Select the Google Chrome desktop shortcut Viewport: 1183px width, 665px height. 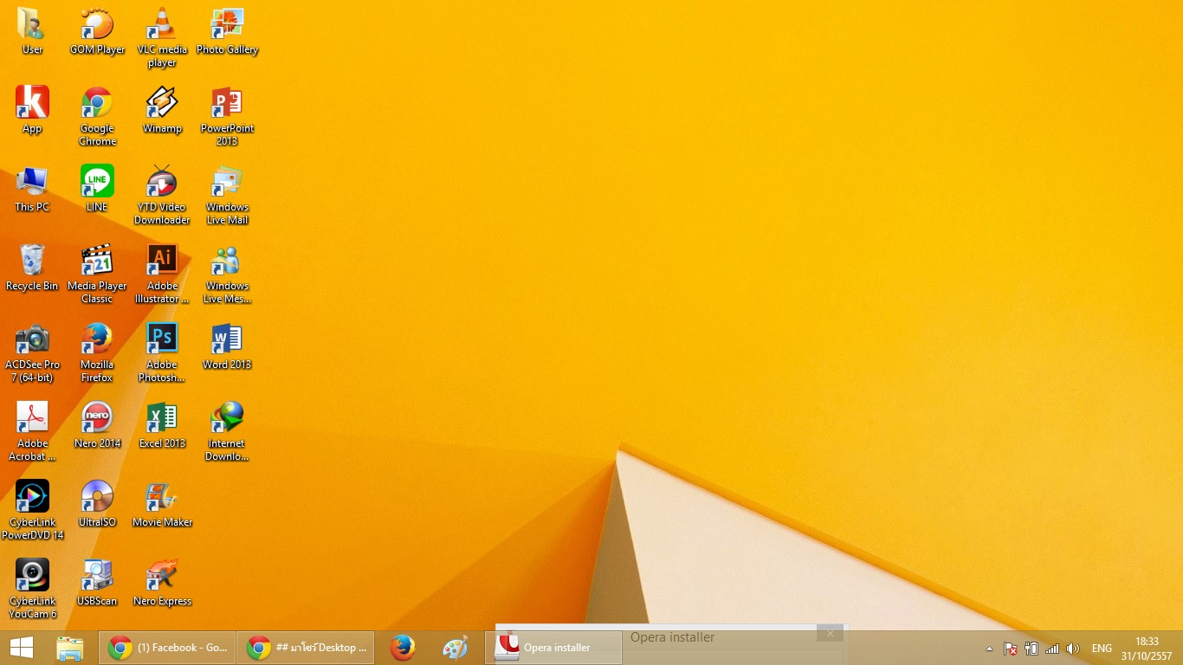(97, 117)
